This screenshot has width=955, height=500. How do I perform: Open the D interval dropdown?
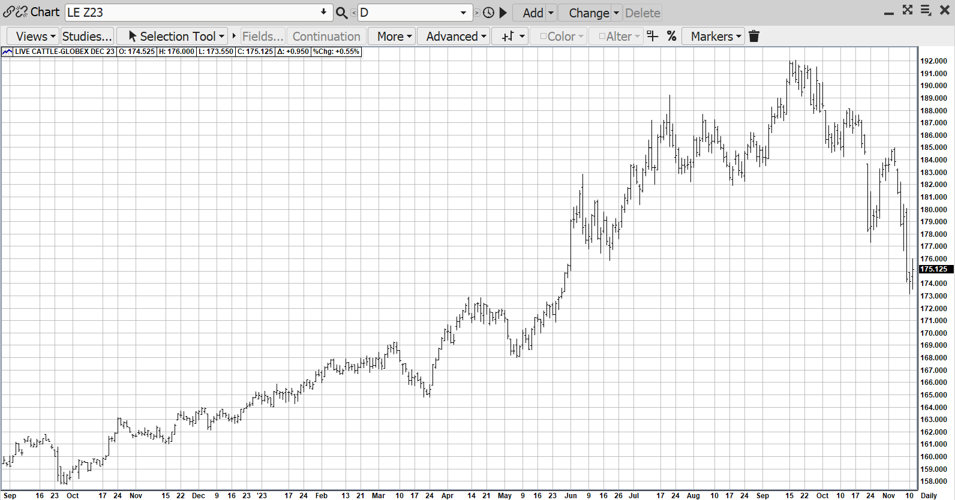463,13
